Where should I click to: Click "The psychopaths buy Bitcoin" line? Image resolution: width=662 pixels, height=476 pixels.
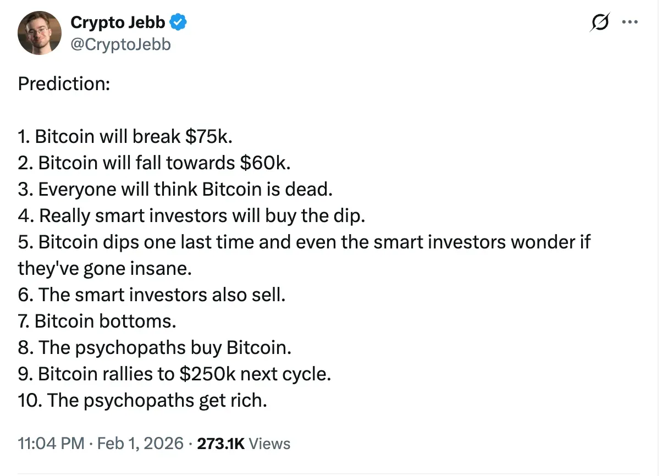pyautogui.click(x=155, y=347)
